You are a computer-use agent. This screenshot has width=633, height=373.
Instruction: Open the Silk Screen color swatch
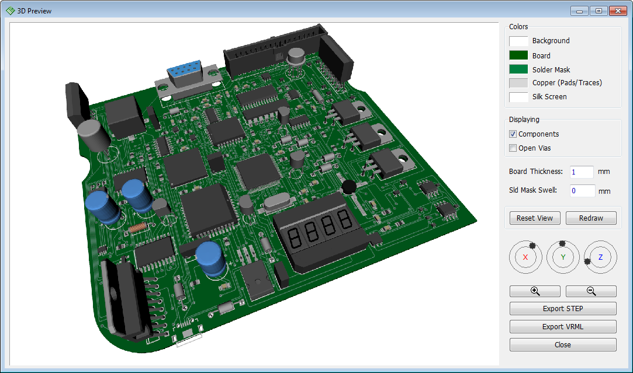[518, 97]
